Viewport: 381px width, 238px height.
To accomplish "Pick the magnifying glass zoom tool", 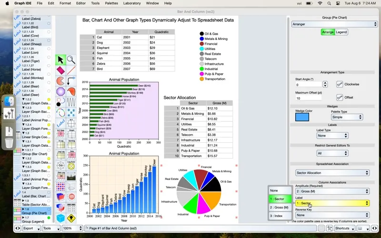I will (x=71, y=60).
